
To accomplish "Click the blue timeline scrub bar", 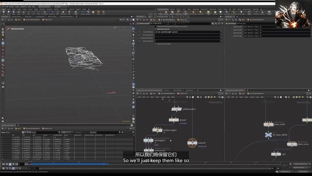I will [70, 164].
